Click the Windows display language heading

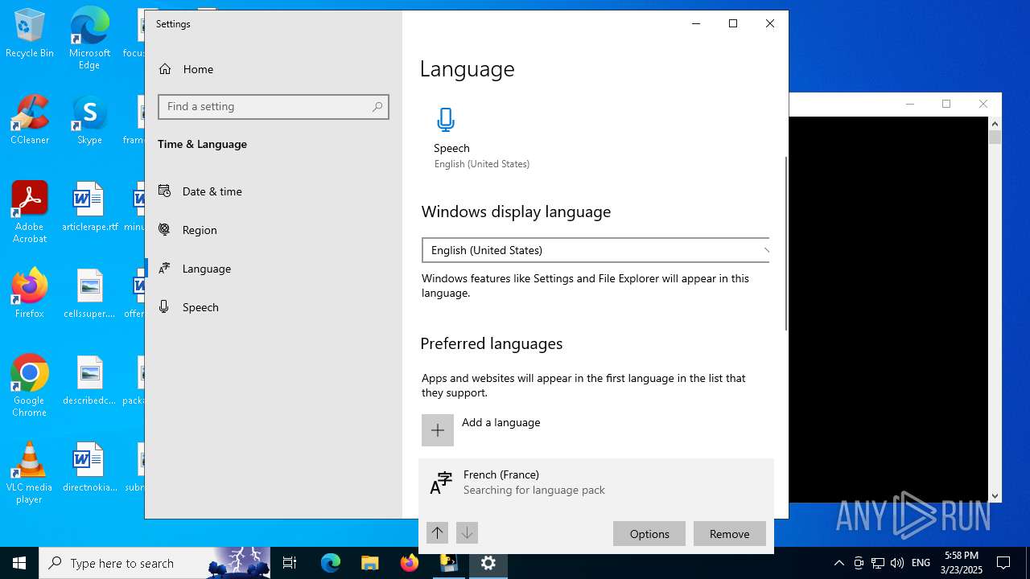[x=516, y=211]
